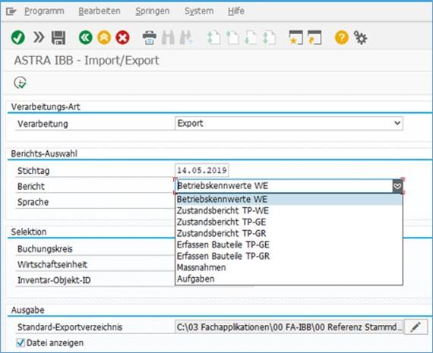Open the System menu
The image size is (433, 353).
click(199, 11)
